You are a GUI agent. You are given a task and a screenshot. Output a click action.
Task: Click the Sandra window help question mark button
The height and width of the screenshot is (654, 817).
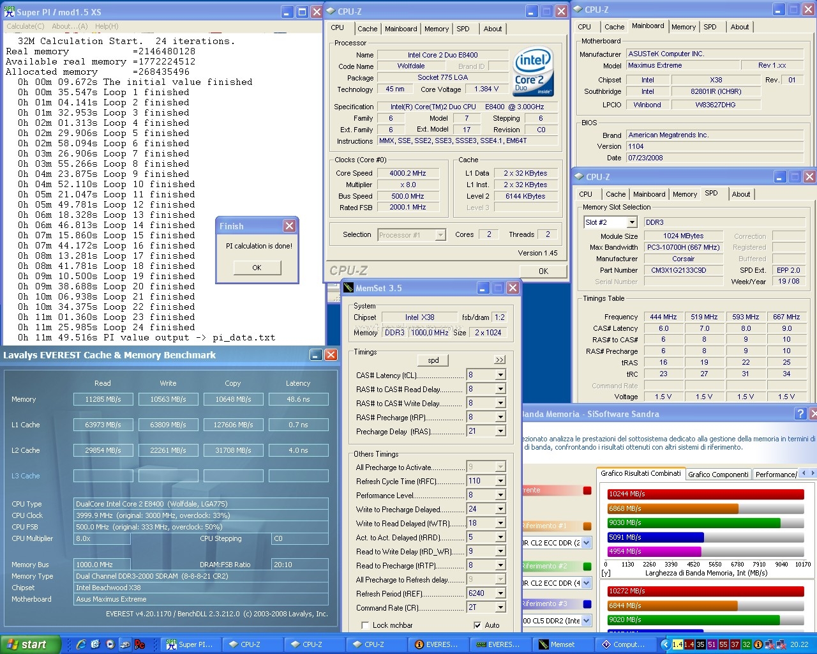[x=800, y=414]
